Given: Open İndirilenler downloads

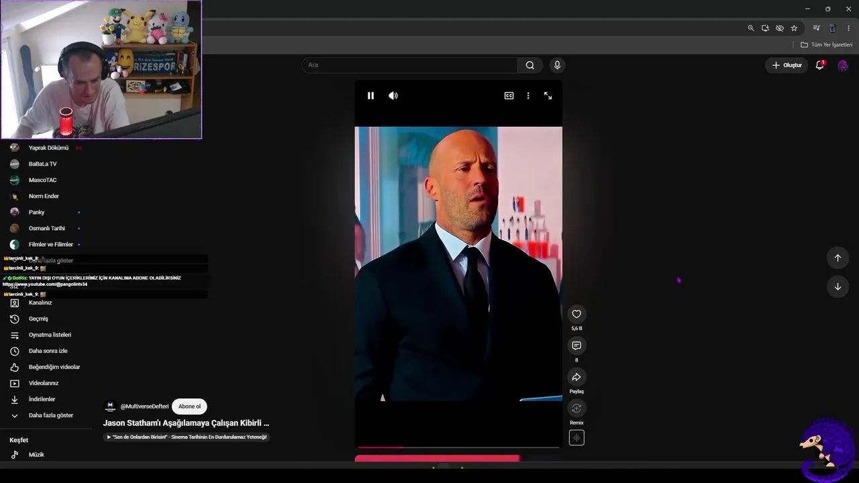Looking at the screenshot, I should [42, 399].
